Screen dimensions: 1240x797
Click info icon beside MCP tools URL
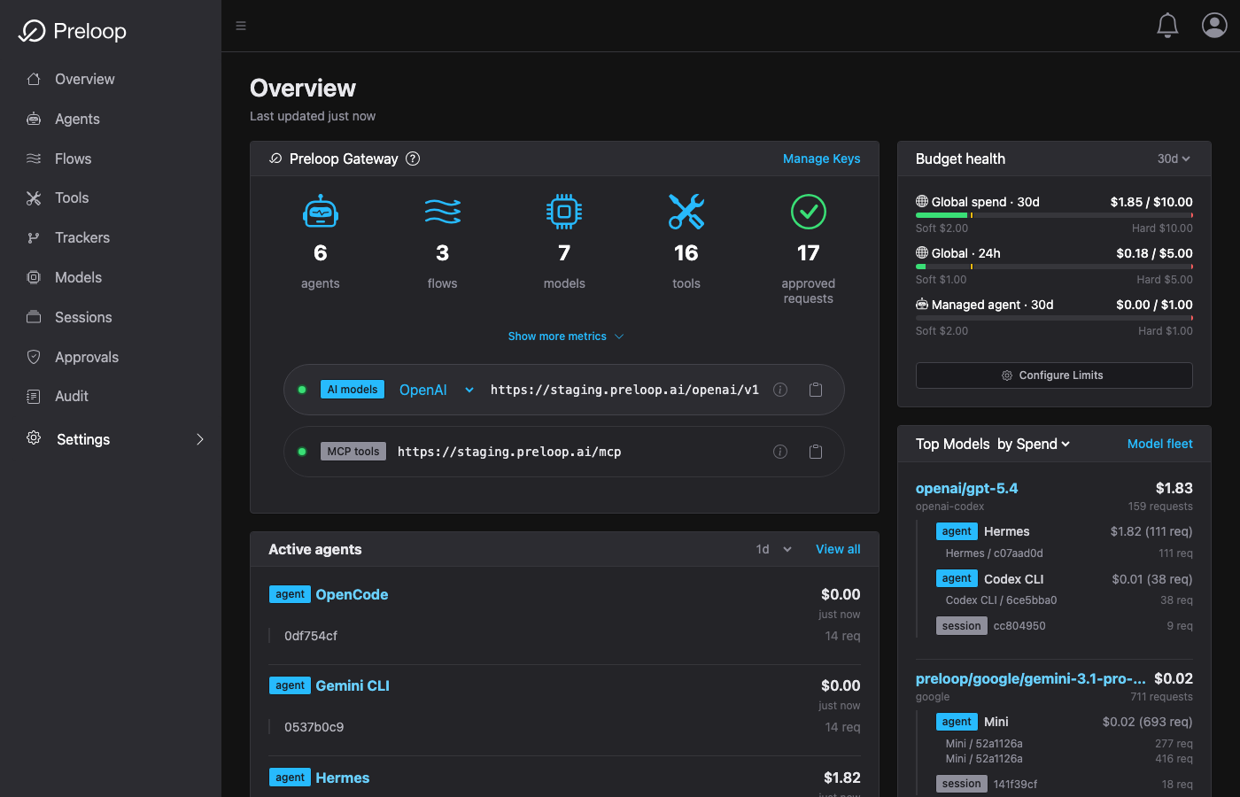coord(780,452)
